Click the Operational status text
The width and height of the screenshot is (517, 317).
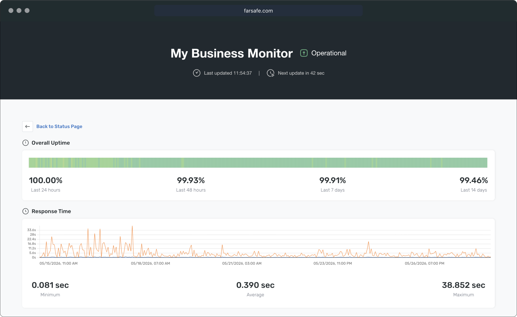point(329,53)
